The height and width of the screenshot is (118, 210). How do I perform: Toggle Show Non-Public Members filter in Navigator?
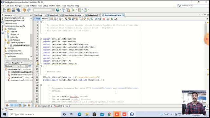(20, 105)
